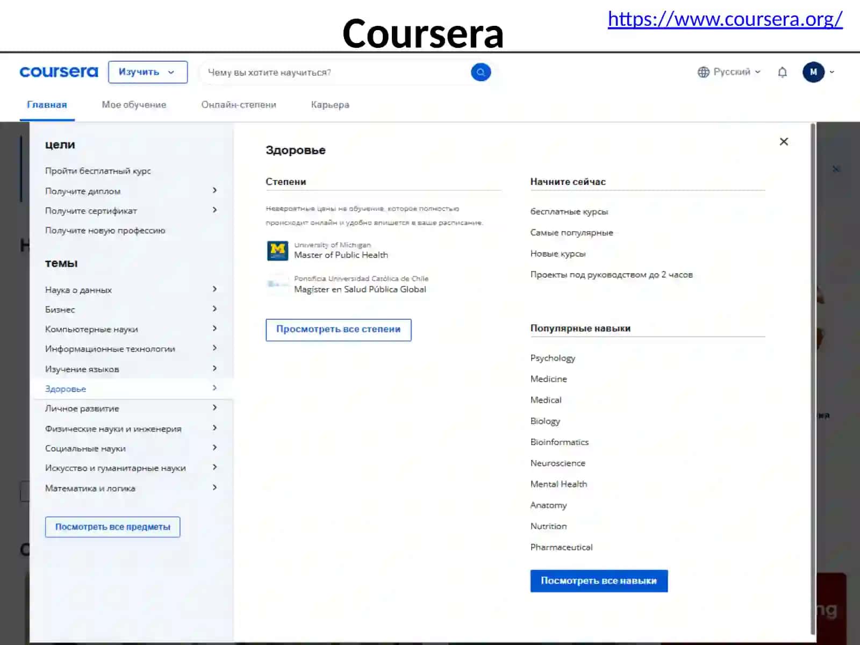Click University of Michigan logo

point(277,250)
